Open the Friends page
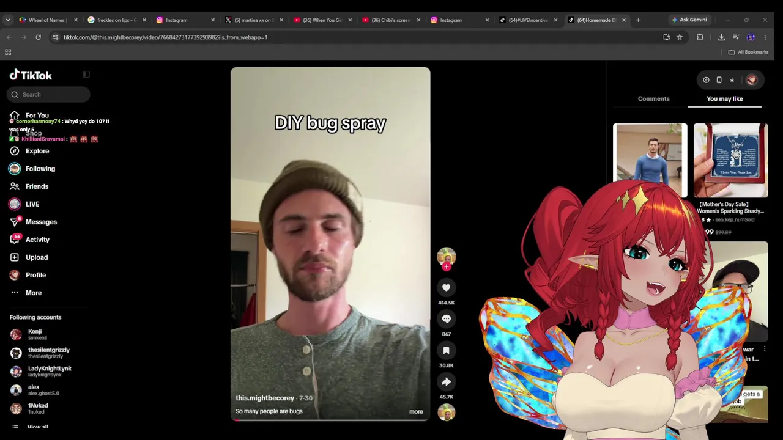The width and height of the screenshot is (783, 440). tap(37, 186)
